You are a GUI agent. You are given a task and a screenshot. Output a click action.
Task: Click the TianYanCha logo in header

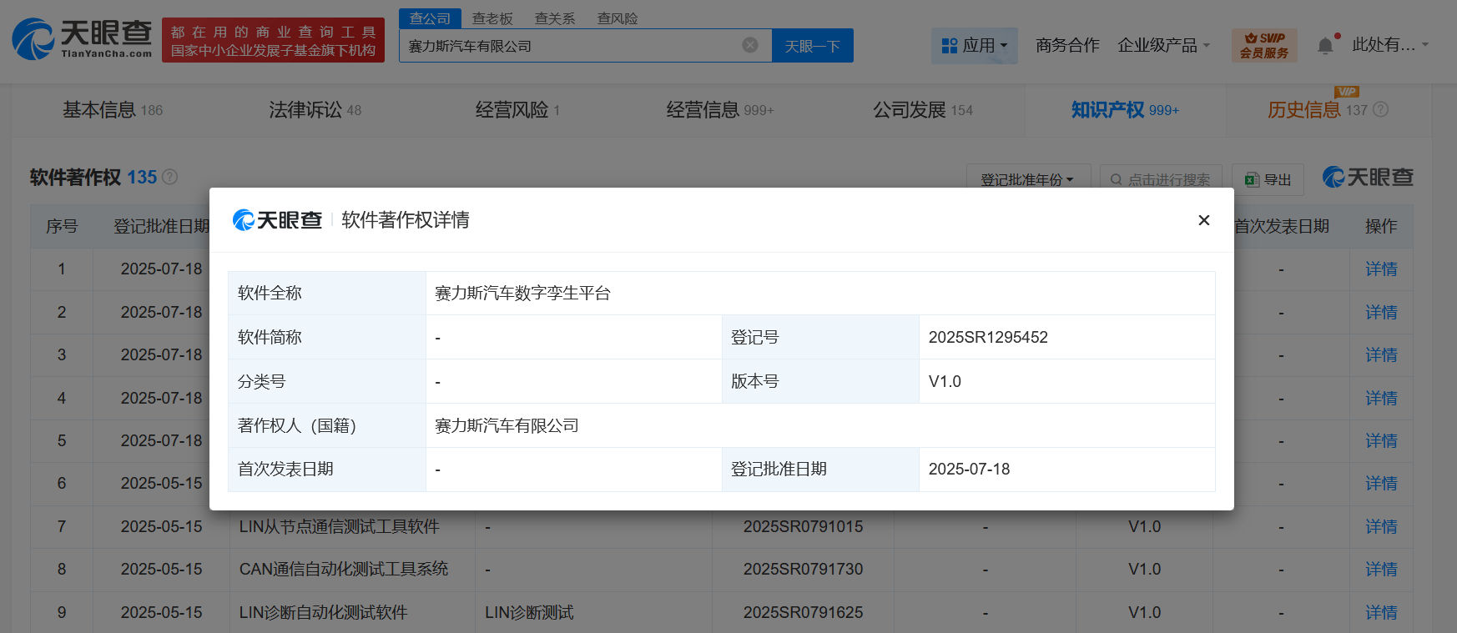pyautogui.click(x=82, y=39)
